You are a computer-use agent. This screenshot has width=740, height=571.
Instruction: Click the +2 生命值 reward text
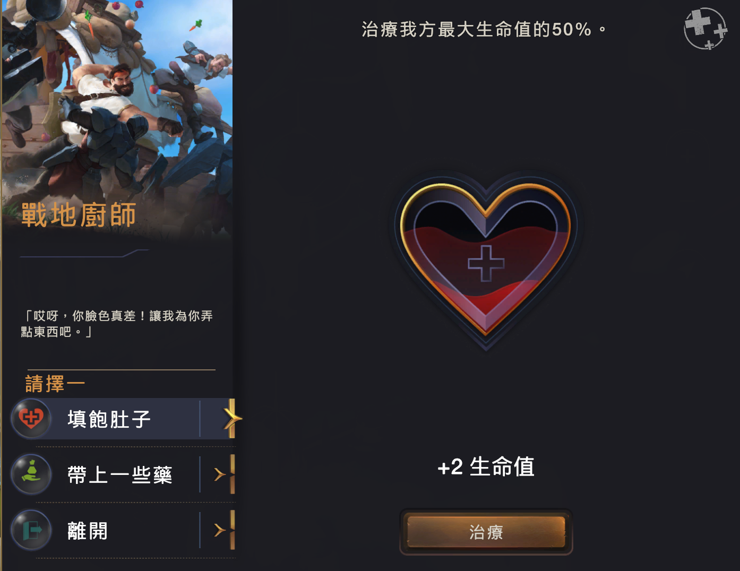(486, 467)
